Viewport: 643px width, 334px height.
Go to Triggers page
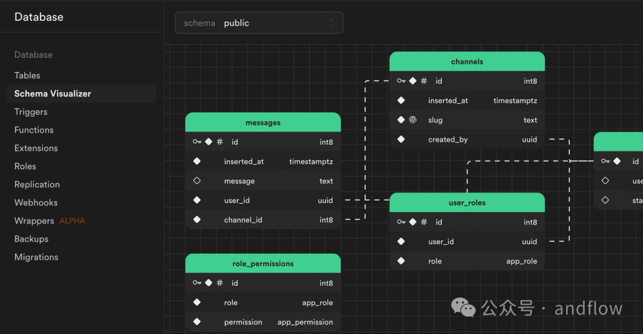[31, 112]
